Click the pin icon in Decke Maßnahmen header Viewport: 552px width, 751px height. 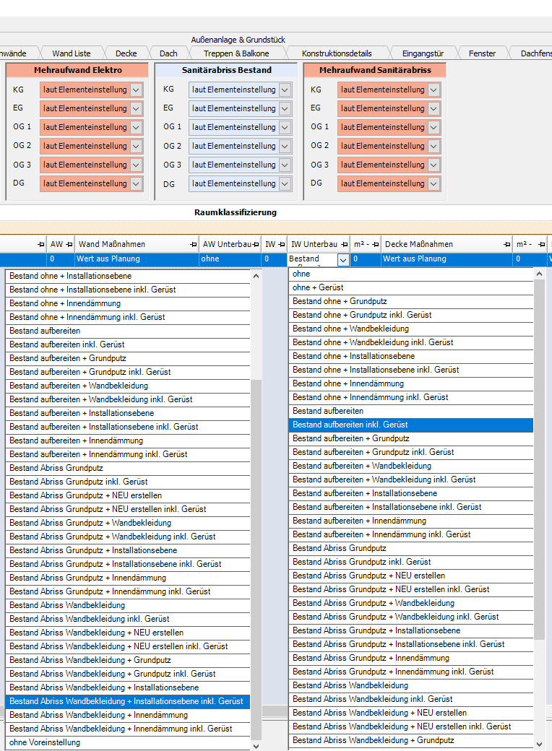[507, 245]
